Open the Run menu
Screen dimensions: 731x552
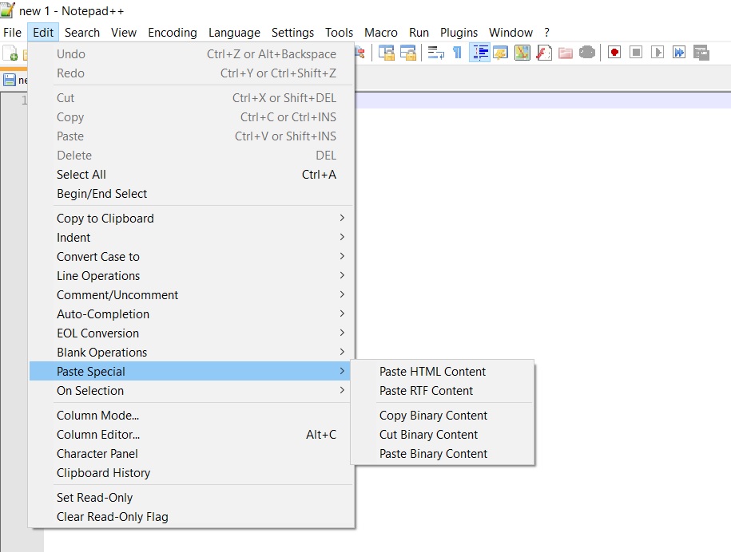(419, 33)
